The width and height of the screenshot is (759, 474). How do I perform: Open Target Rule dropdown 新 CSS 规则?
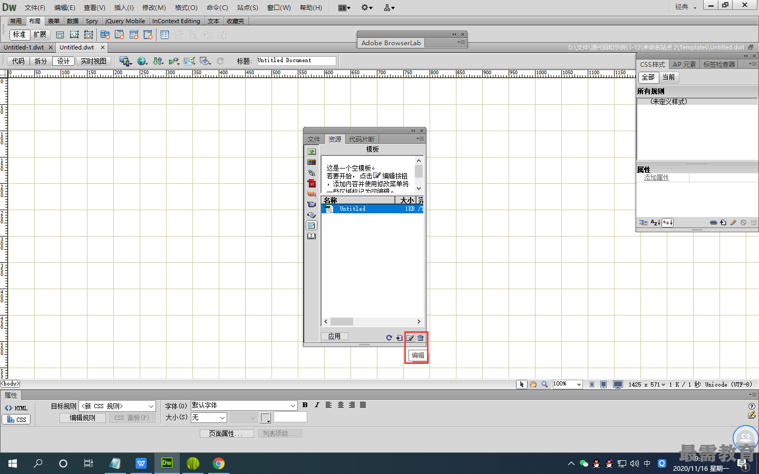[x=117, y=406]
